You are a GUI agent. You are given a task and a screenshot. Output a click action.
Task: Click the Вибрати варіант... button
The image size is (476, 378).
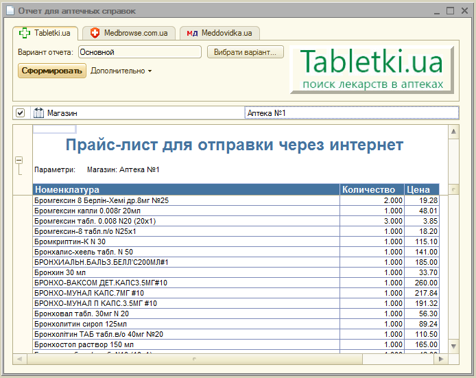click(x=246, y=52)
